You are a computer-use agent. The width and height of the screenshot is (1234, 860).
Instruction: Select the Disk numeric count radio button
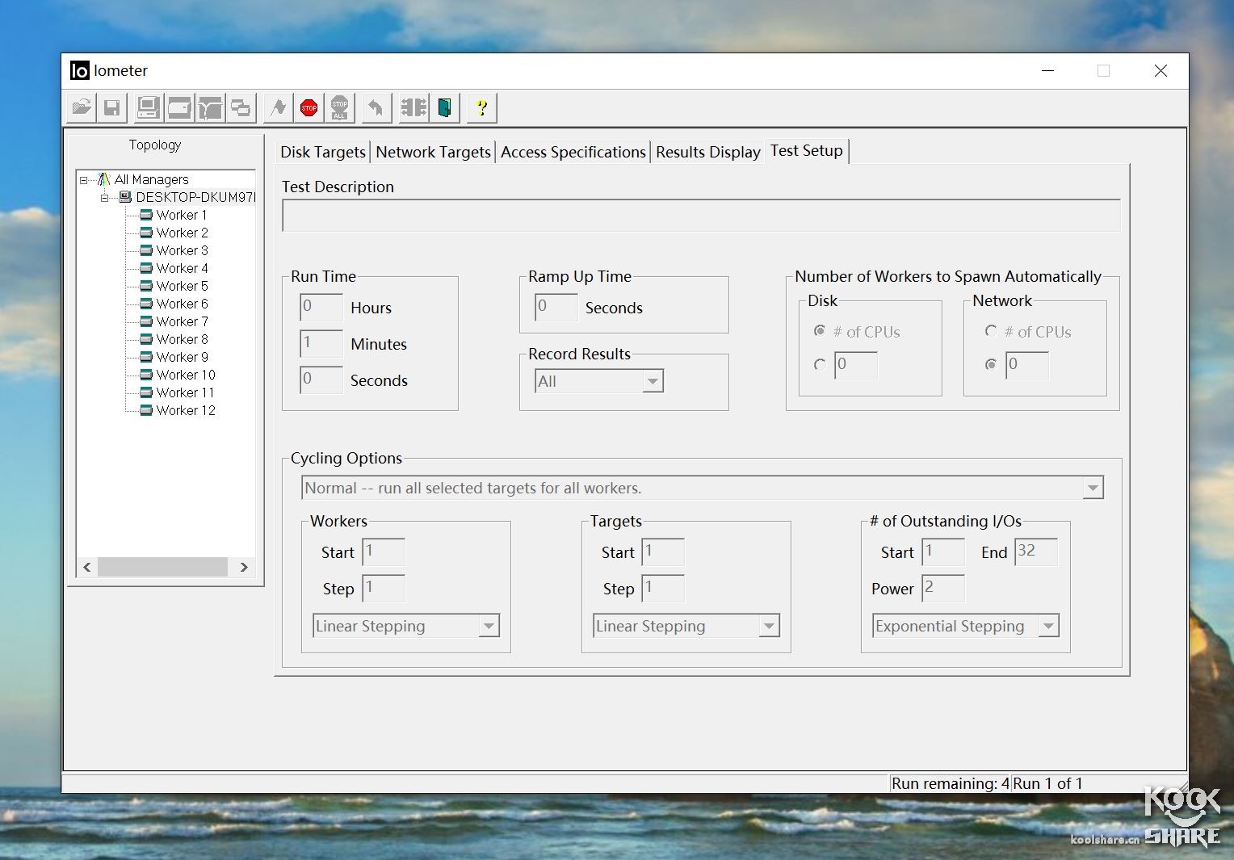(x=820, y=365)
